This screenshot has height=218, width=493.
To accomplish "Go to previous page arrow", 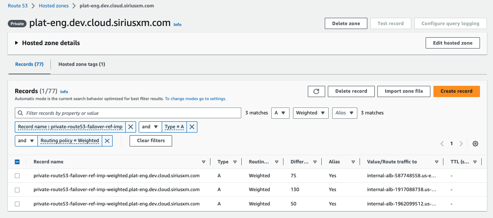I will 442,144.
